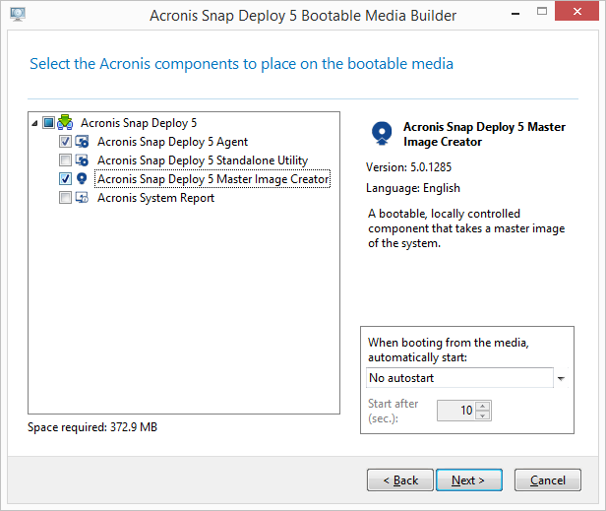Click the Master Image Creator tree icon
Image resolution: width=606 pixels, height=511 pixels.
click(83, 179)
